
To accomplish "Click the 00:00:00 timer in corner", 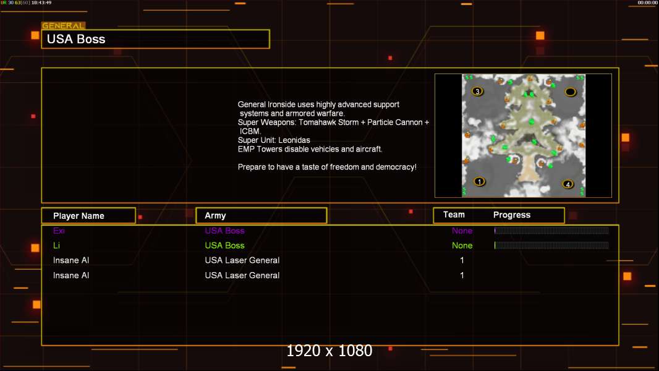I will click(647, 2).
